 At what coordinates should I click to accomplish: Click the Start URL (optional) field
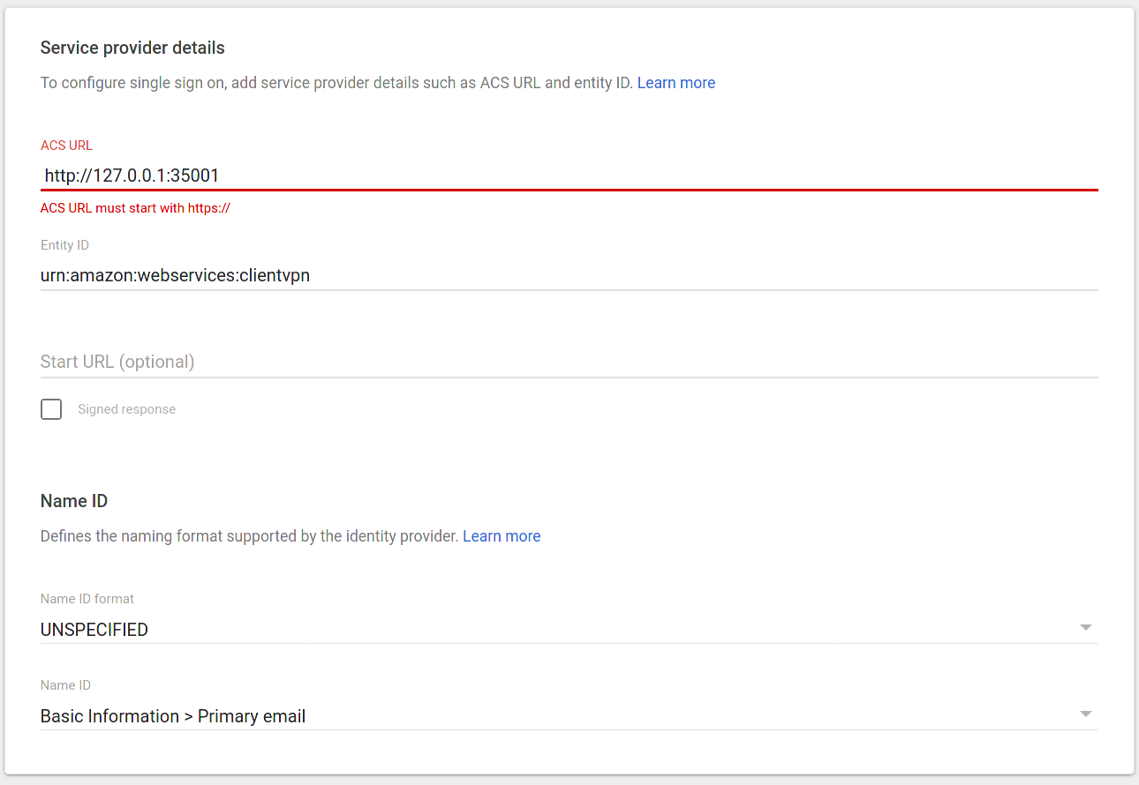(565, 362)
